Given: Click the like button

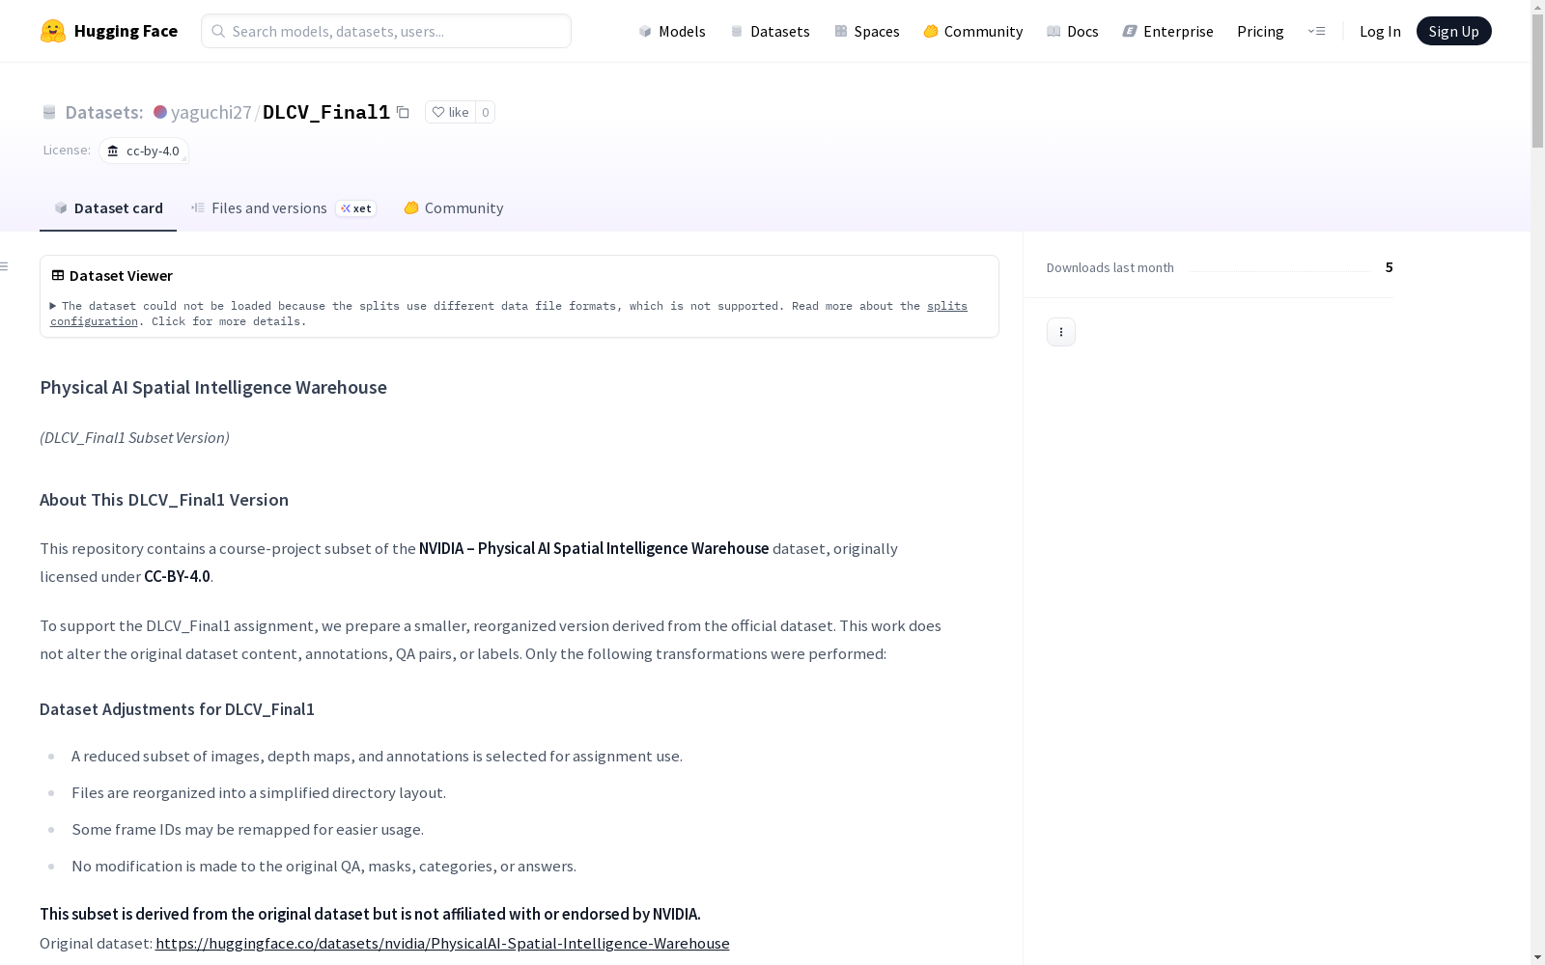Looking at the screenshot, I should (450, 112).
